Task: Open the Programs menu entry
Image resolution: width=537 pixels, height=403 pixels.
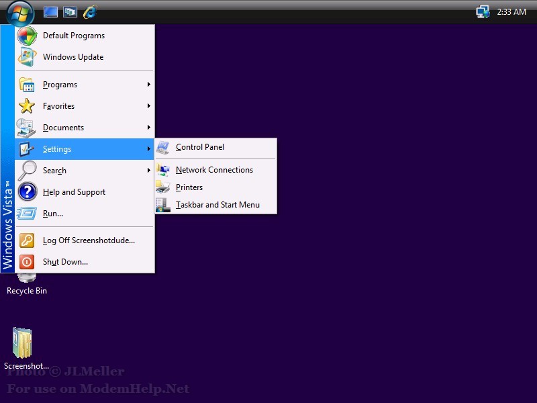Action: click(85, 85)
